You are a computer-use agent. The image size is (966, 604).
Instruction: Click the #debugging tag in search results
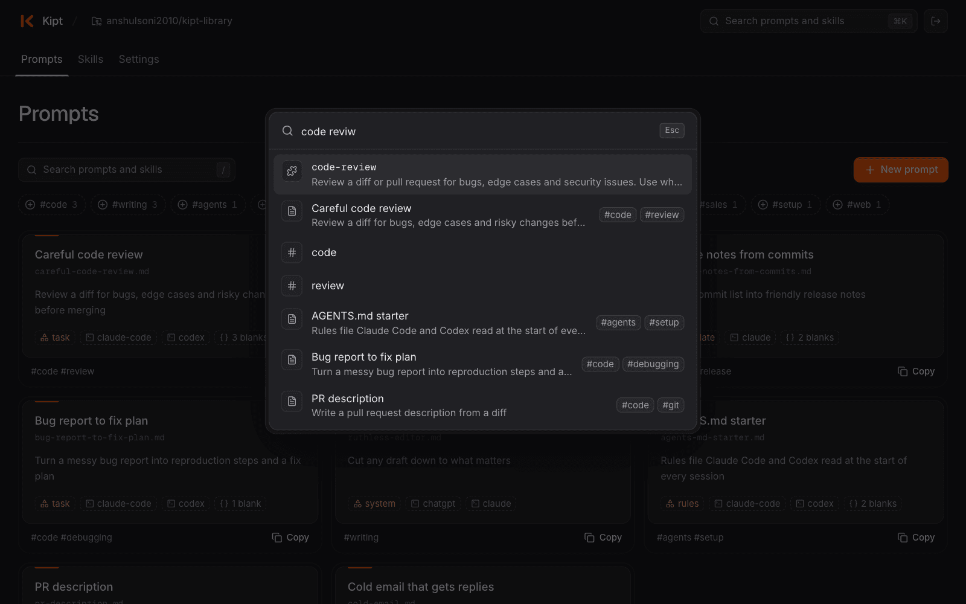click(x=653, y=364)
